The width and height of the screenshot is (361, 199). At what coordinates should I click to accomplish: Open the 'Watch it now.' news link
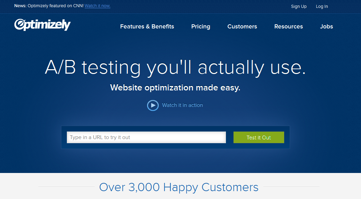click(97, 6)
